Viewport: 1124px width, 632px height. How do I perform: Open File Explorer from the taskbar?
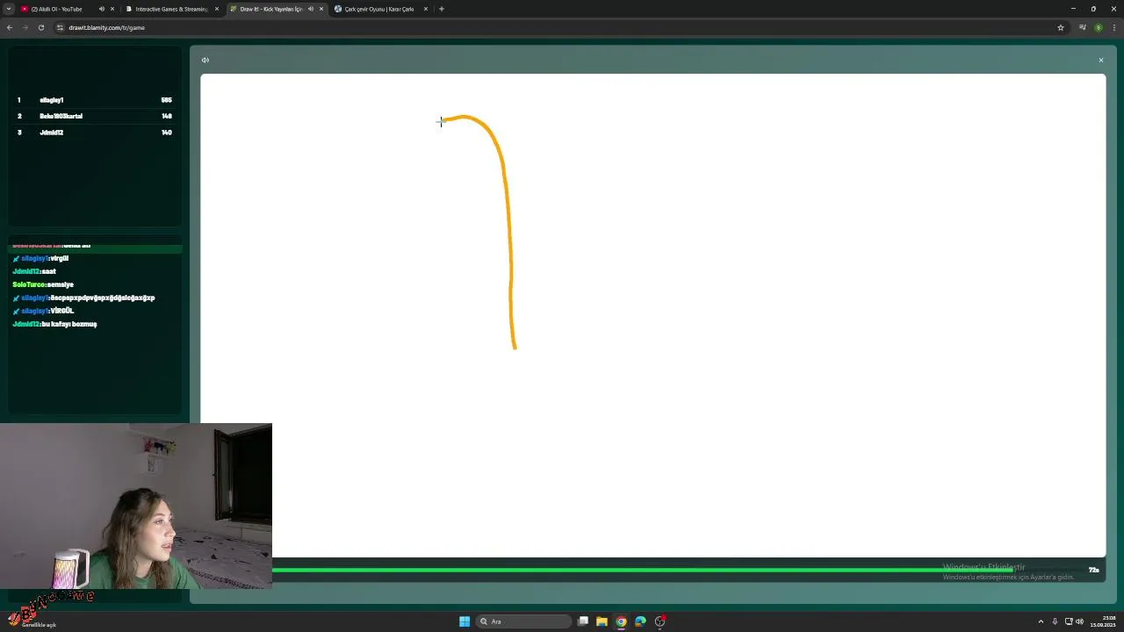tap(602, 621)
